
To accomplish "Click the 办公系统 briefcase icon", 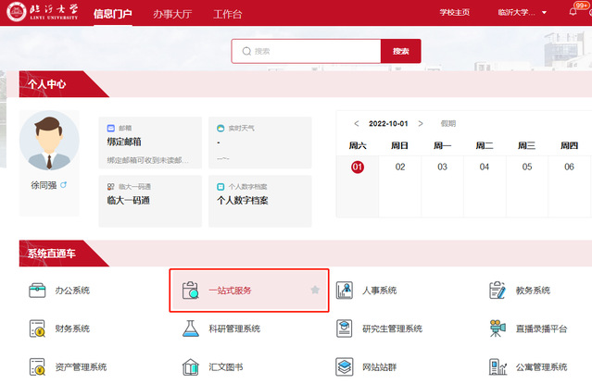I will point(38,291).
